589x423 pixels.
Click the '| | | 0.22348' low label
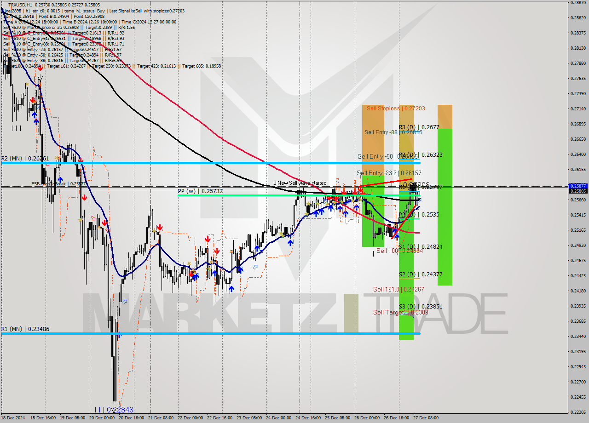114,410
